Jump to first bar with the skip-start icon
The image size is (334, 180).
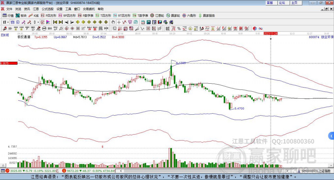(55, 22)
